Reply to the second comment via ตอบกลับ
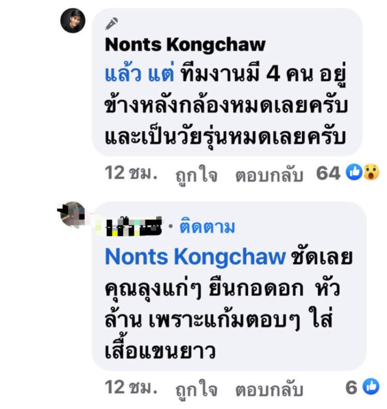 tap(269, 389)
